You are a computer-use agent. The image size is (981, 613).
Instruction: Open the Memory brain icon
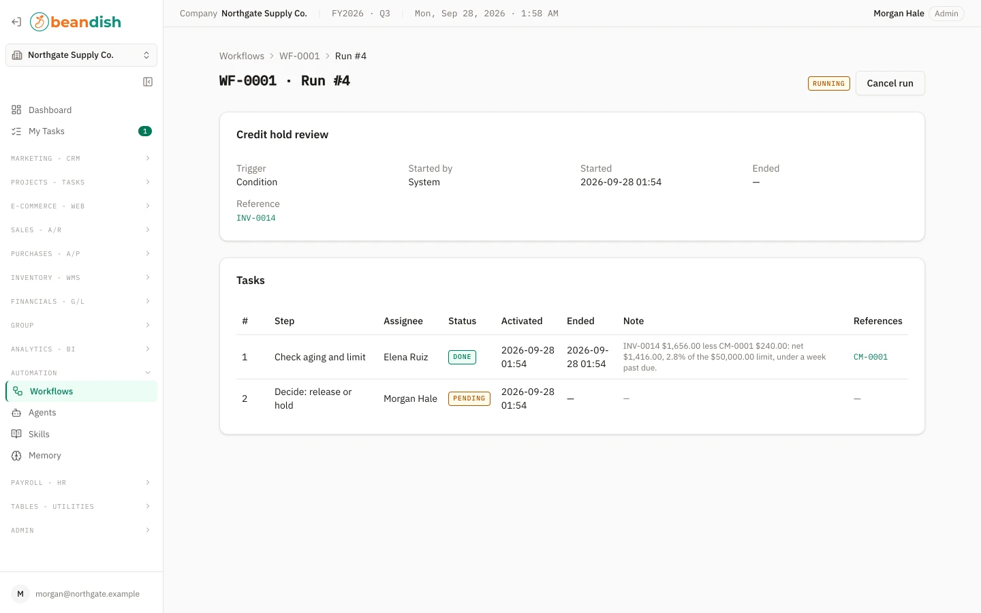tap(16, 456)
